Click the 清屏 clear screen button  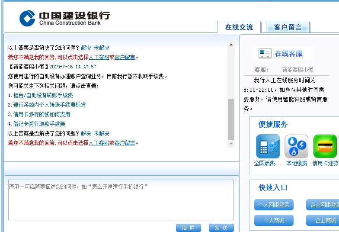[x=189, y=228]
